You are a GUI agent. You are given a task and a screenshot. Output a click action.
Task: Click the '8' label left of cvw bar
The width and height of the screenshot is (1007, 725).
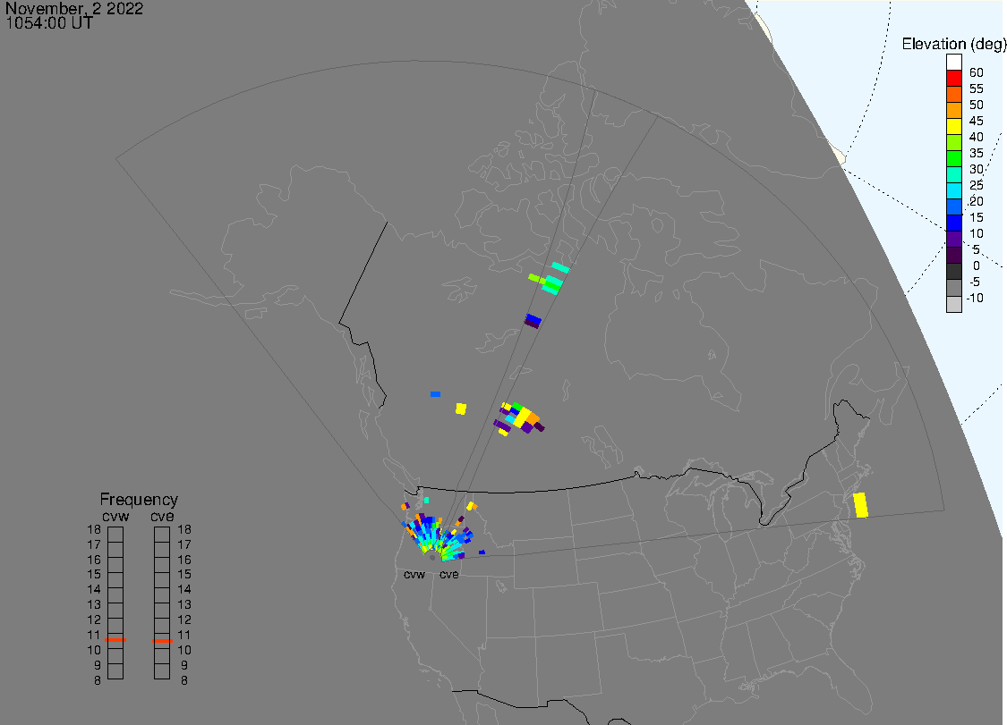(98, 680)
